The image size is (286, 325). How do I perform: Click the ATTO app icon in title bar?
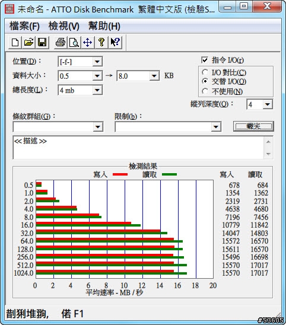pyautogui.click(x=9, y=9)
